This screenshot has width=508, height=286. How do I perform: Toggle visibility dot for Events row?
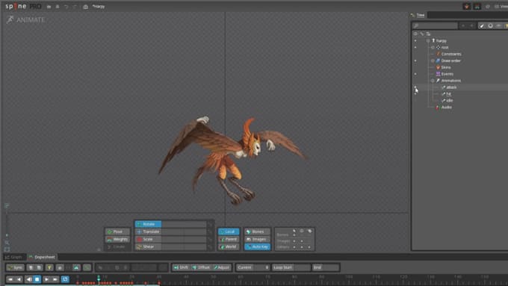415,74
